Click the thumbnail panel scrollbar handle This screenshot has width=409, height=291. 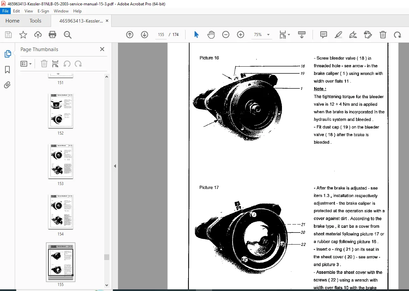point(107,257)
